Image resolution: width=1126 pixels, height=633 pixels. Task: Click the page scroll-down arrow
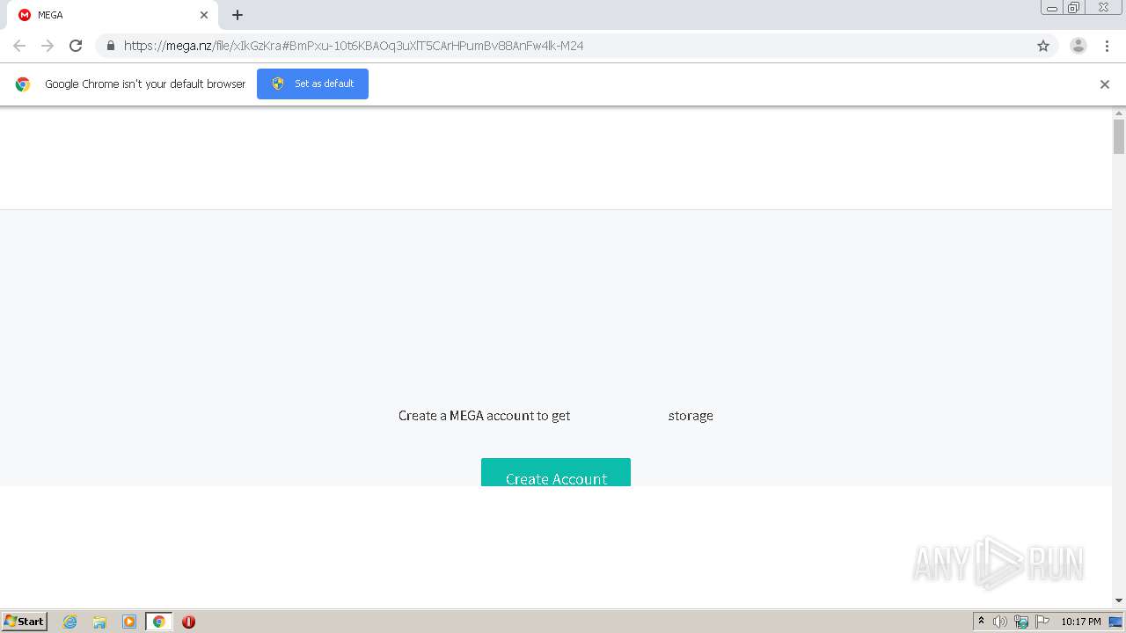tap(1119, 600)
